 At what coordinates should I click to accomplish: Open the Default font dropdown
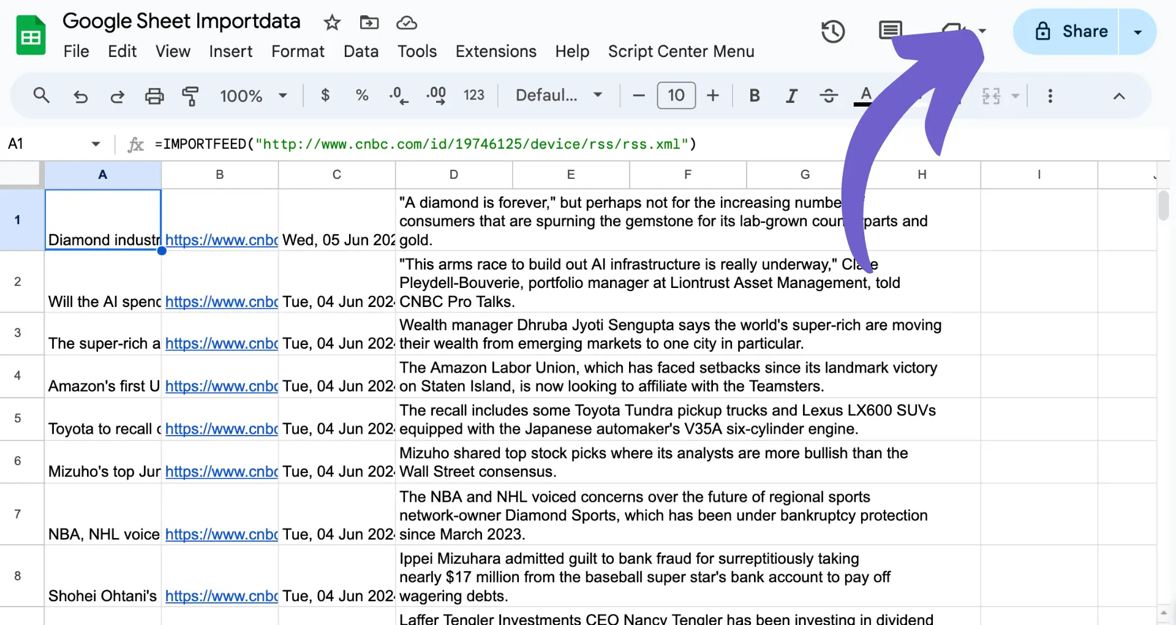click(x=559, y=95)
